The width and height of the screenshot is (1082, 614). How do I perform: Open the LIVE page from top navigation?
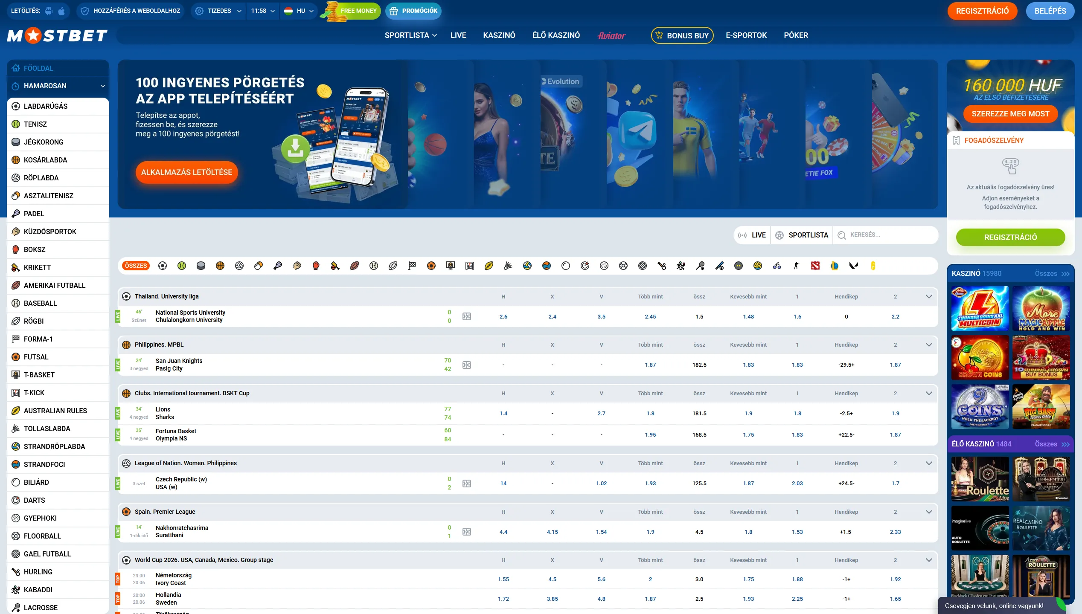point(458,35)
